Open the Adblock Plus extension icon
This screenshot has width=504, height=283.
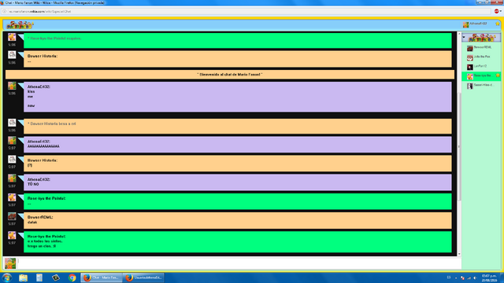pyautogui.click(x=496, y=11)
